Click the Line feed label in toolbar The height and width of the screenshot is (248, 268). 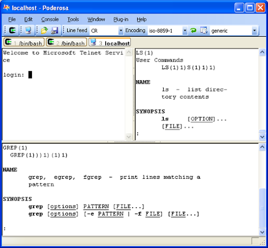pyautogui.click(x=77, y=30)
